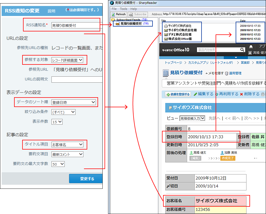The image size is (266, 214).
Task: Open the 要約文項目 dropdown
Action: [67, 154]
